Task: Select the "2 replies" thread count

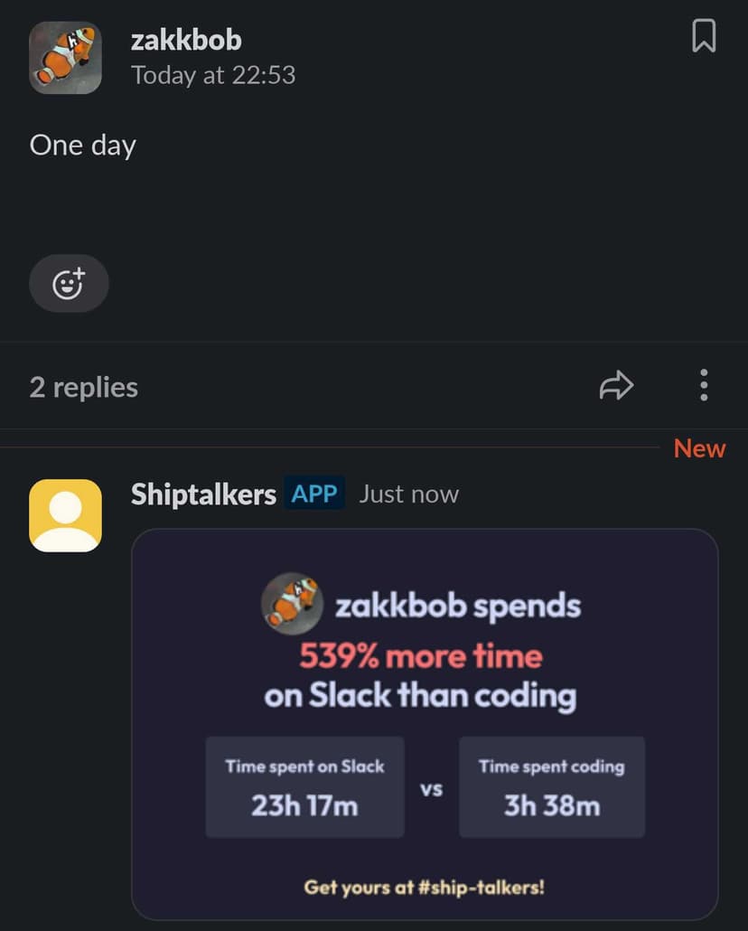Action: [84, 388]
